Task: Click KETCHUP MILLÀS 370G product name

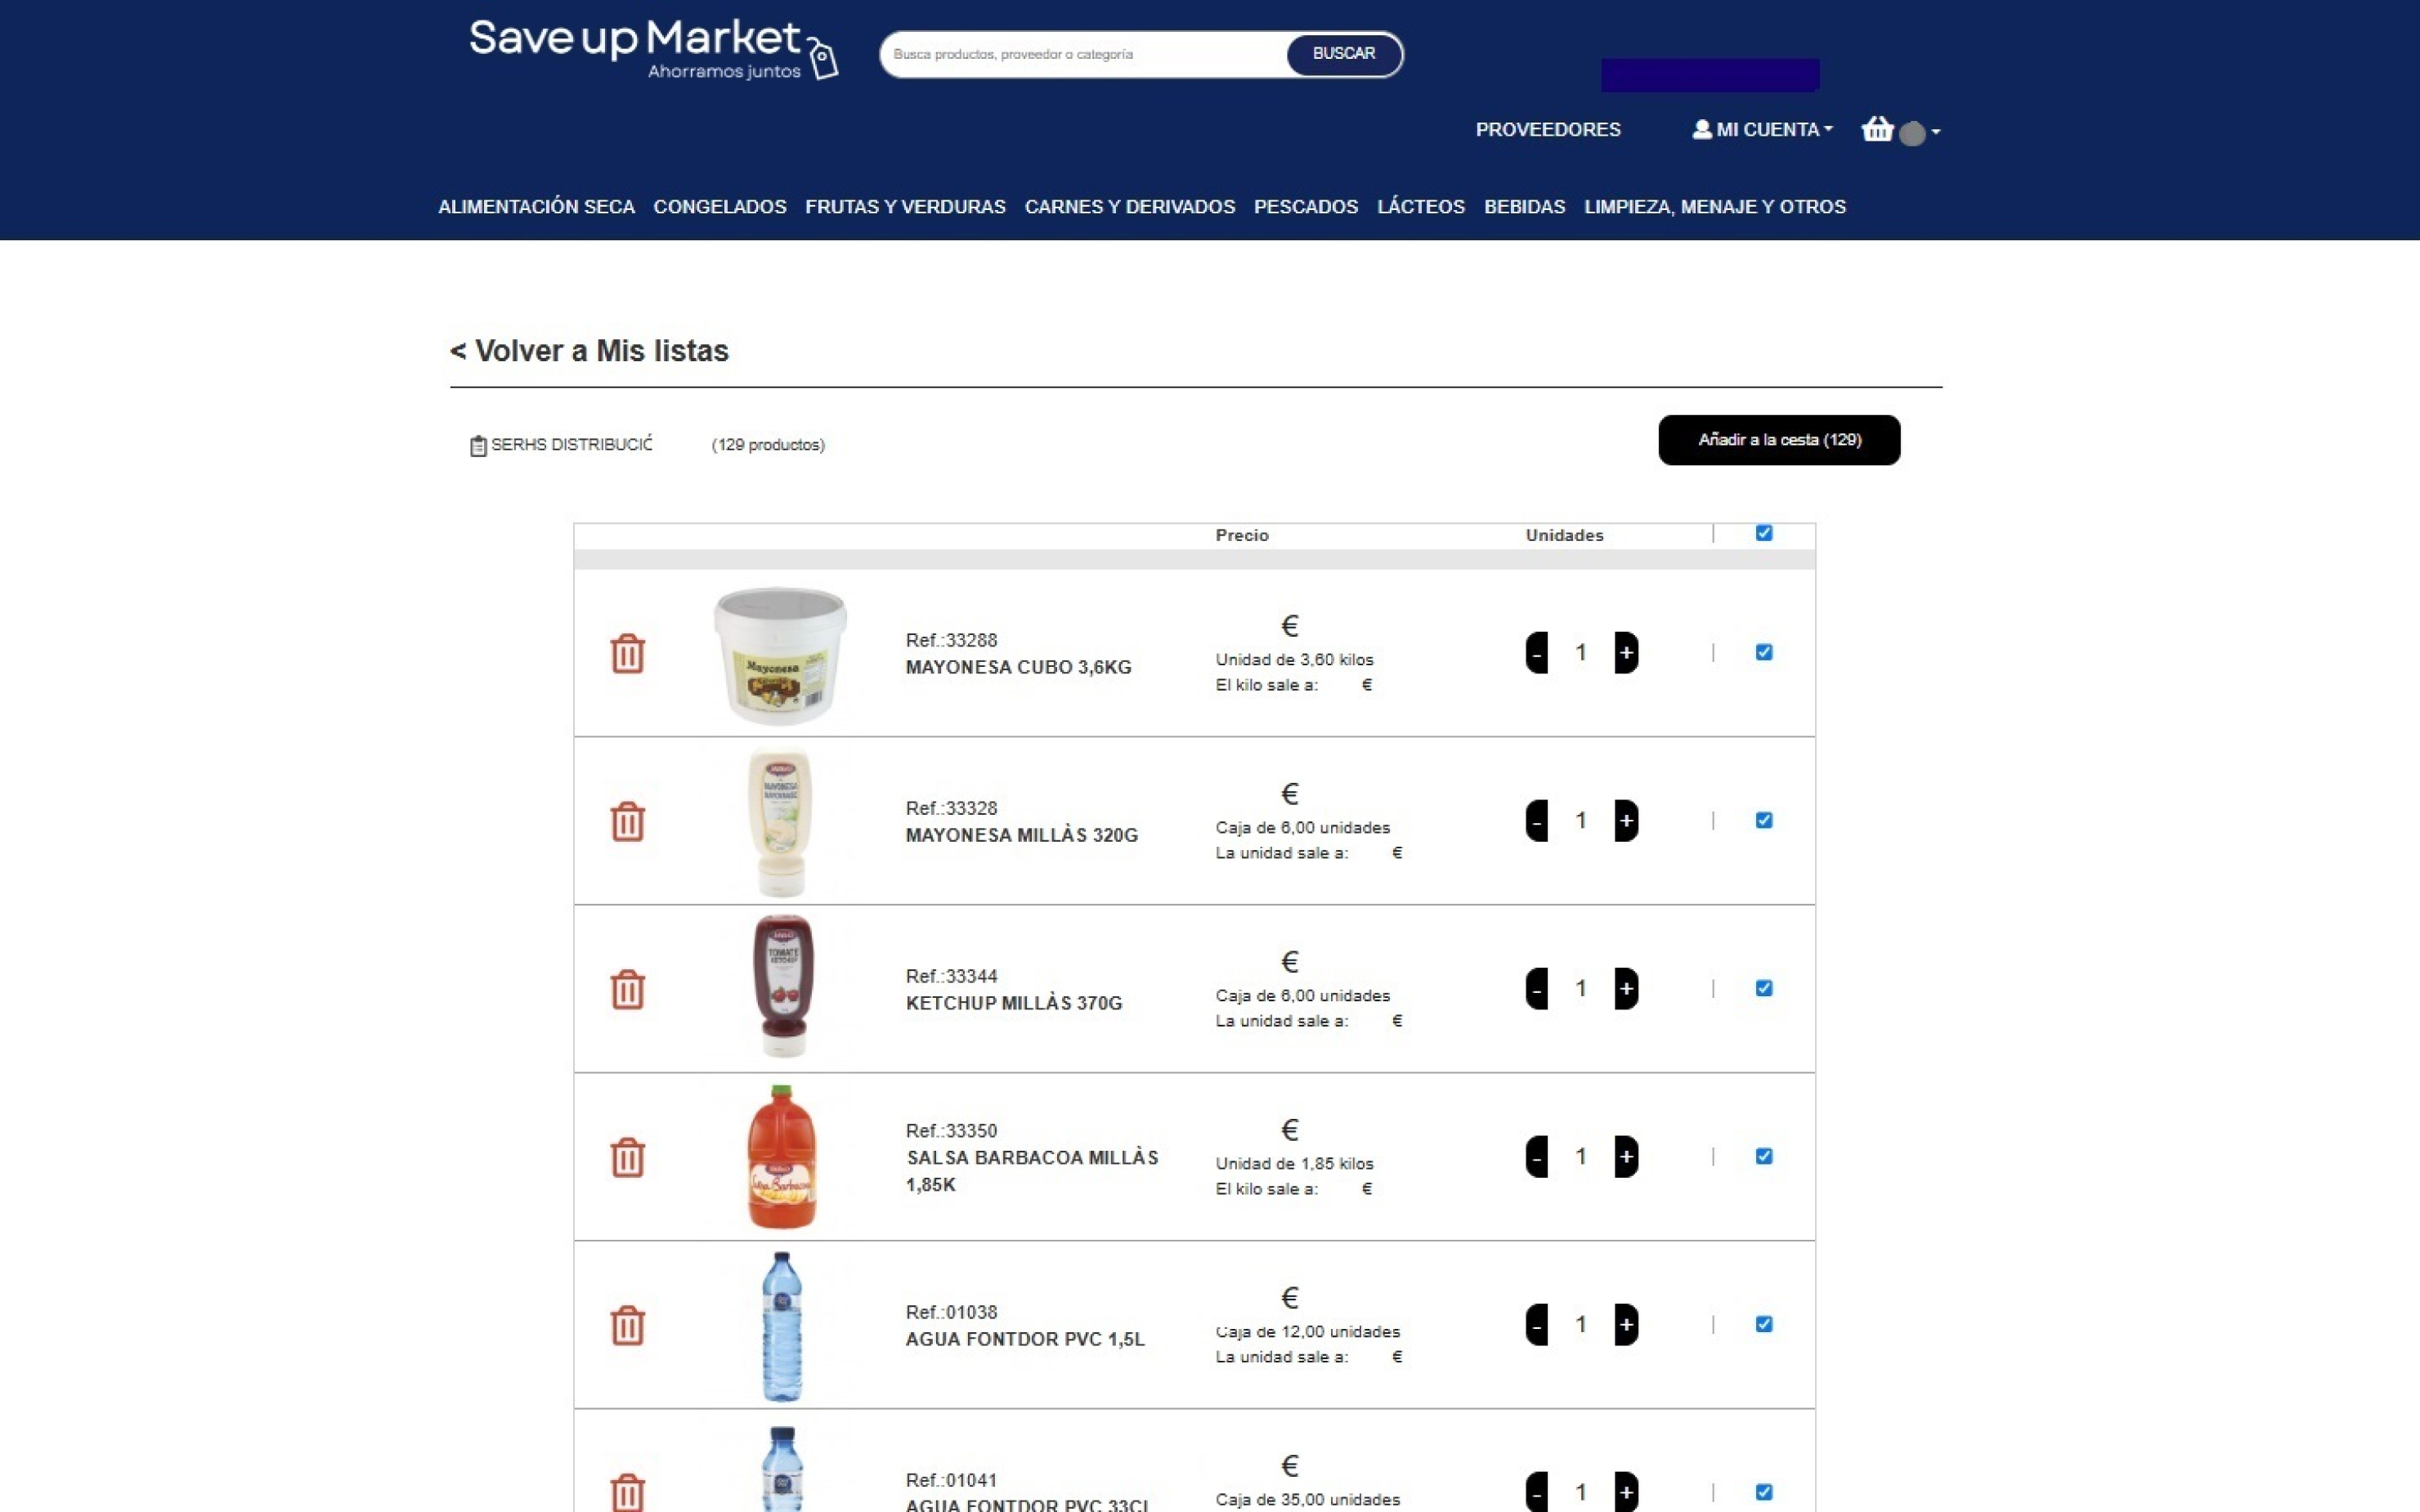Action: click(x=1014, y=1003)
